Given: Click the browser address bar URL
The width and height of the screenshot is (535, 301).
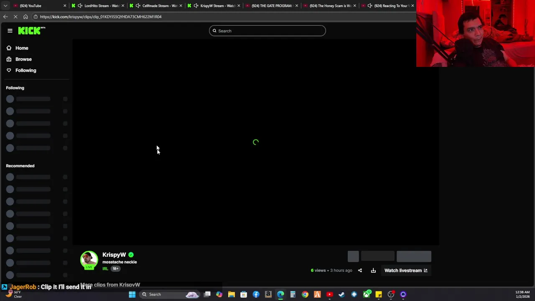Looking at the screenshot, I should pyautogui.click(x=101, y=17).
